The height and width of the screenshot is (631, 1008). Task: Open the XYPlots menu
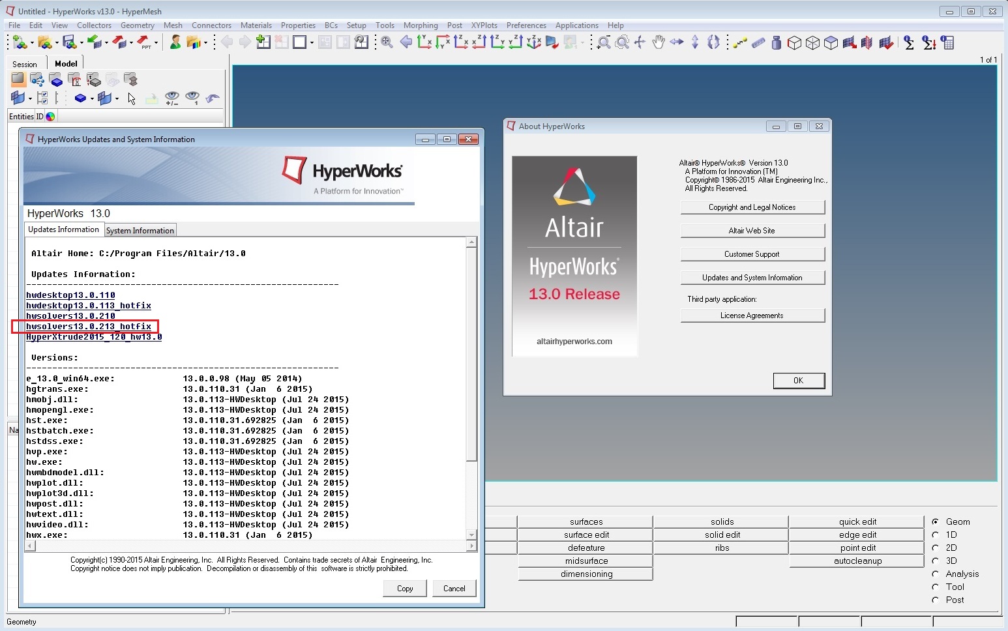point(484,25)
